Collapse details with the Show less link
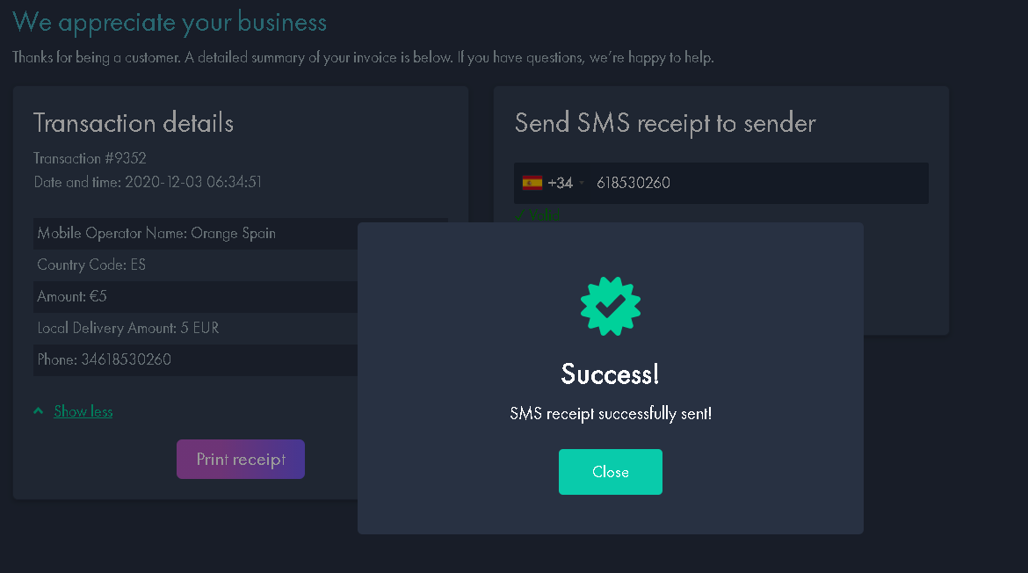Viewport: 1028px width, 573px height. coord(83,410)
